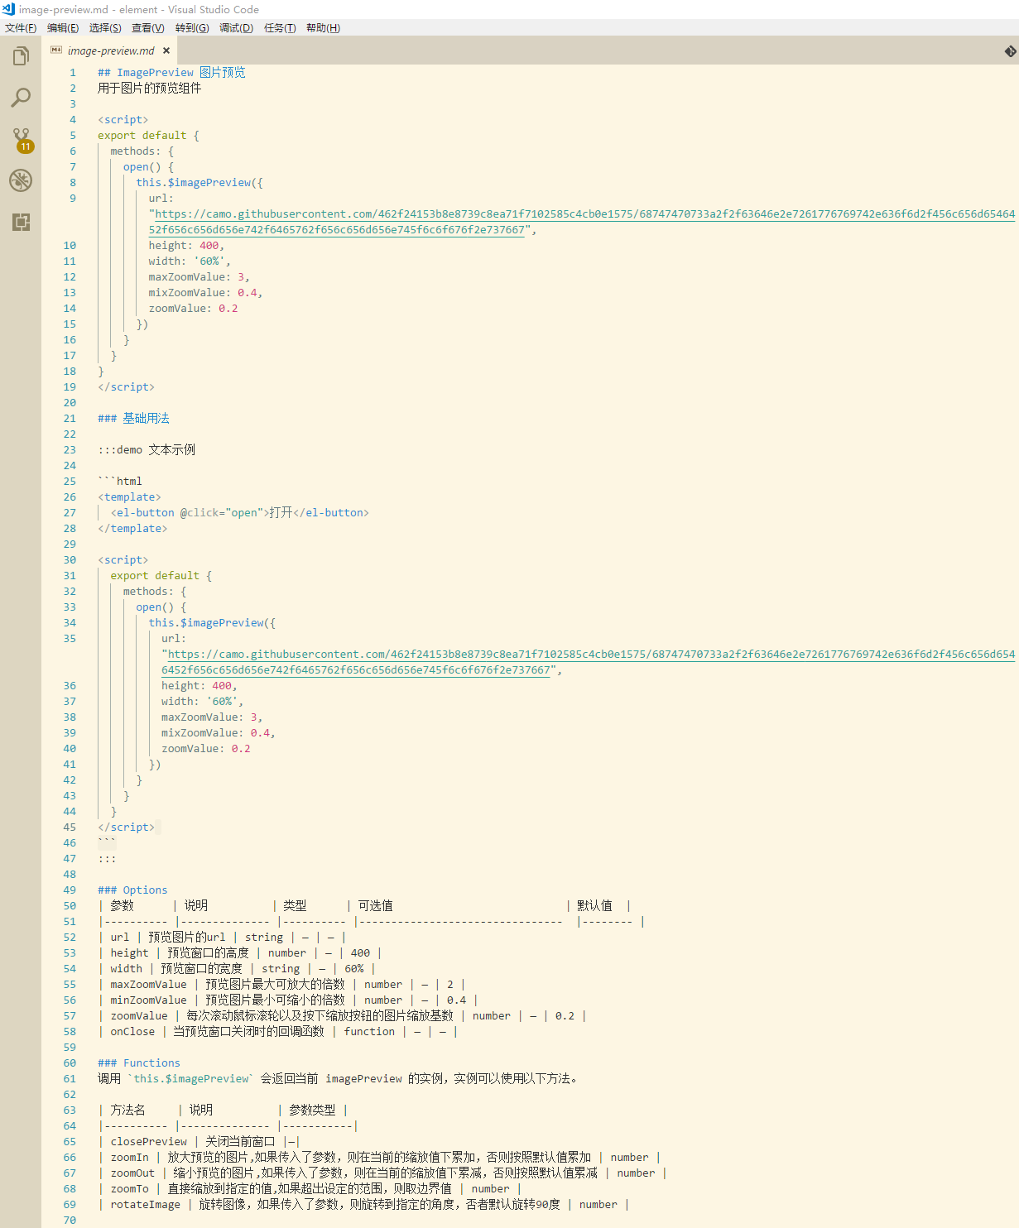Open Source Control view with 11 changes
The height and width of the screenshot is (1228, 1019).
pos(21,139)
